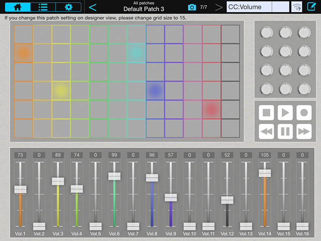Click the Vol.2 fader handle

pos(39,226)
